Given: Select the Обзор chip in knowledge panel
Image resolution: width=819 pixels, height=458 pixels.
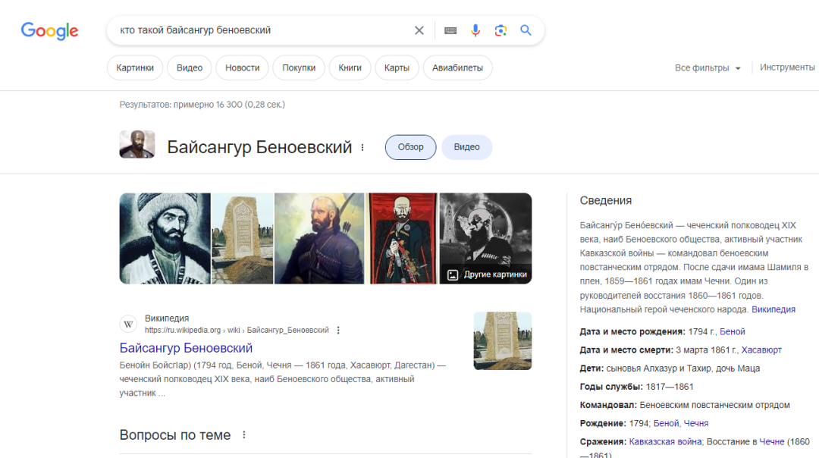Looking at the screenshot, I should pos(410,147).
